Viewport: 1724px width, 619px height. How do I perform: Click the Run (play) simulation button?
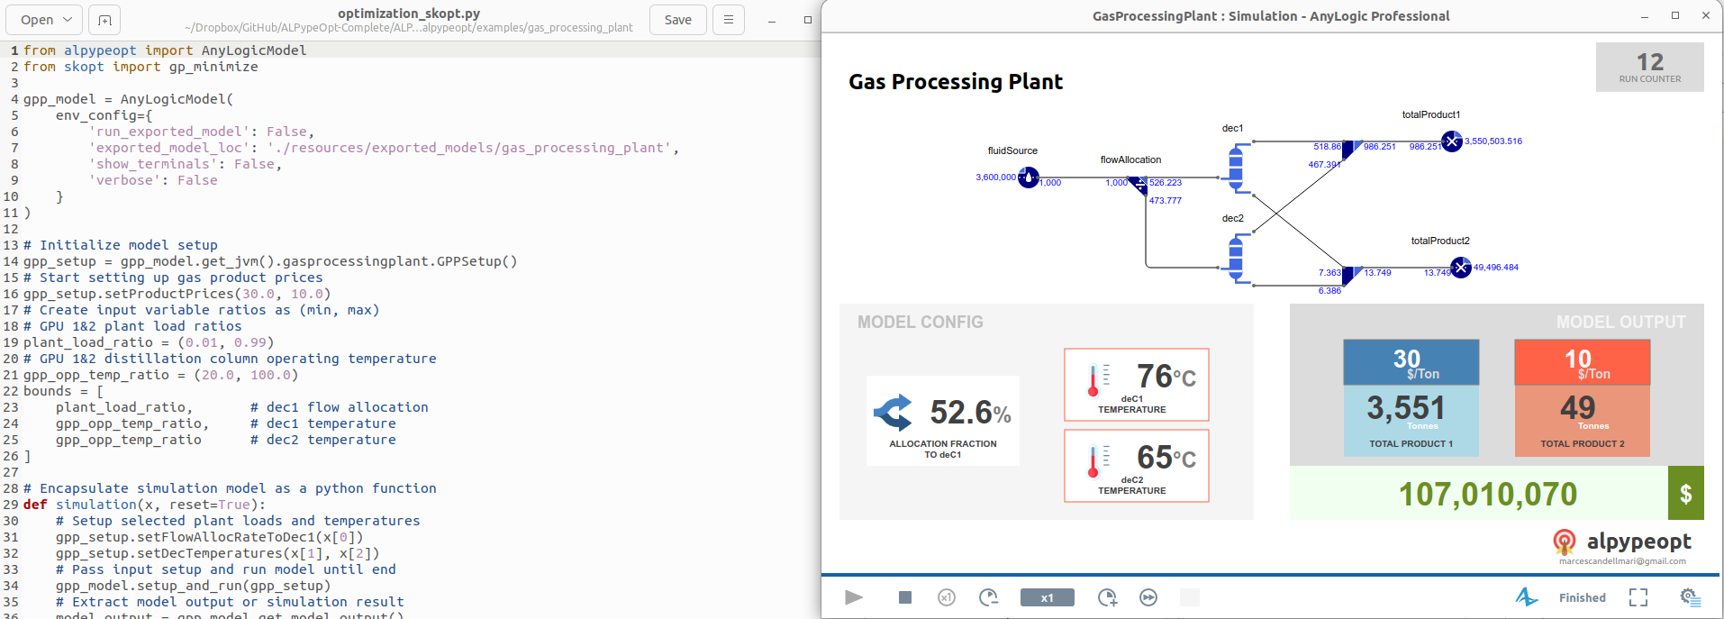pos(854,596)
